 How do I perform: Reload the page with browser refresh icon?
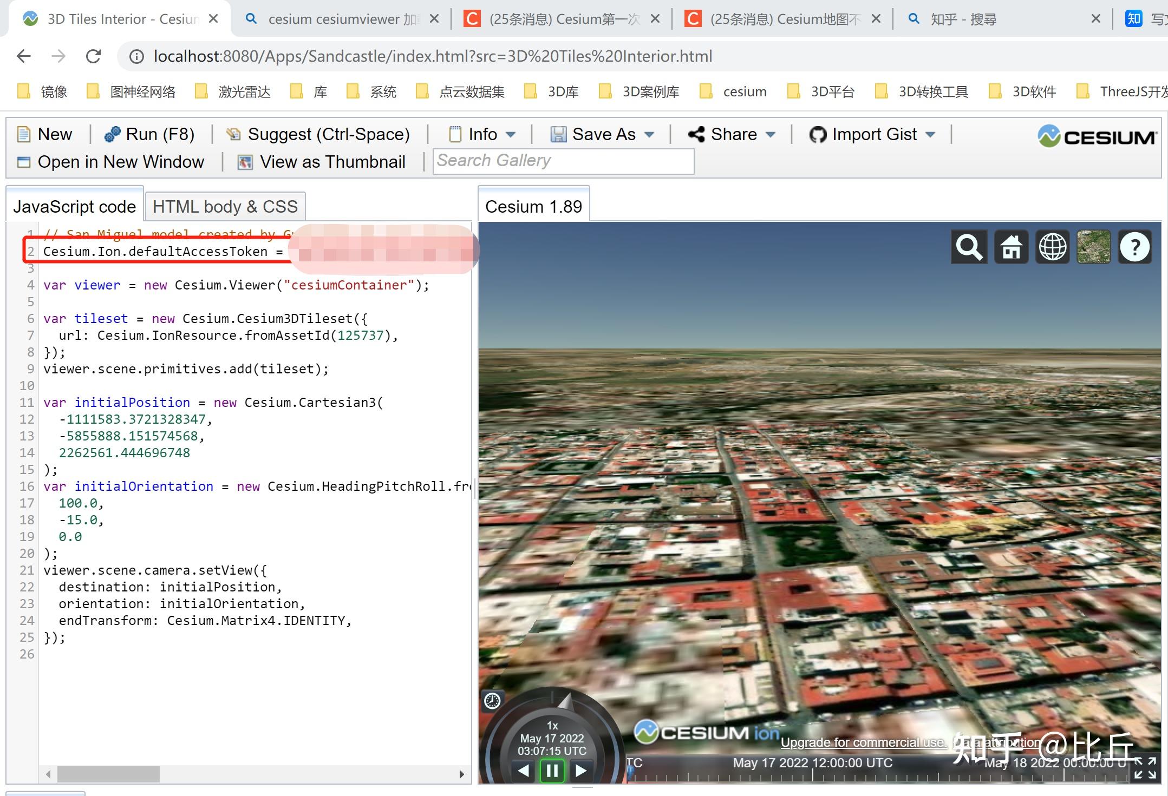pos(93,56)
